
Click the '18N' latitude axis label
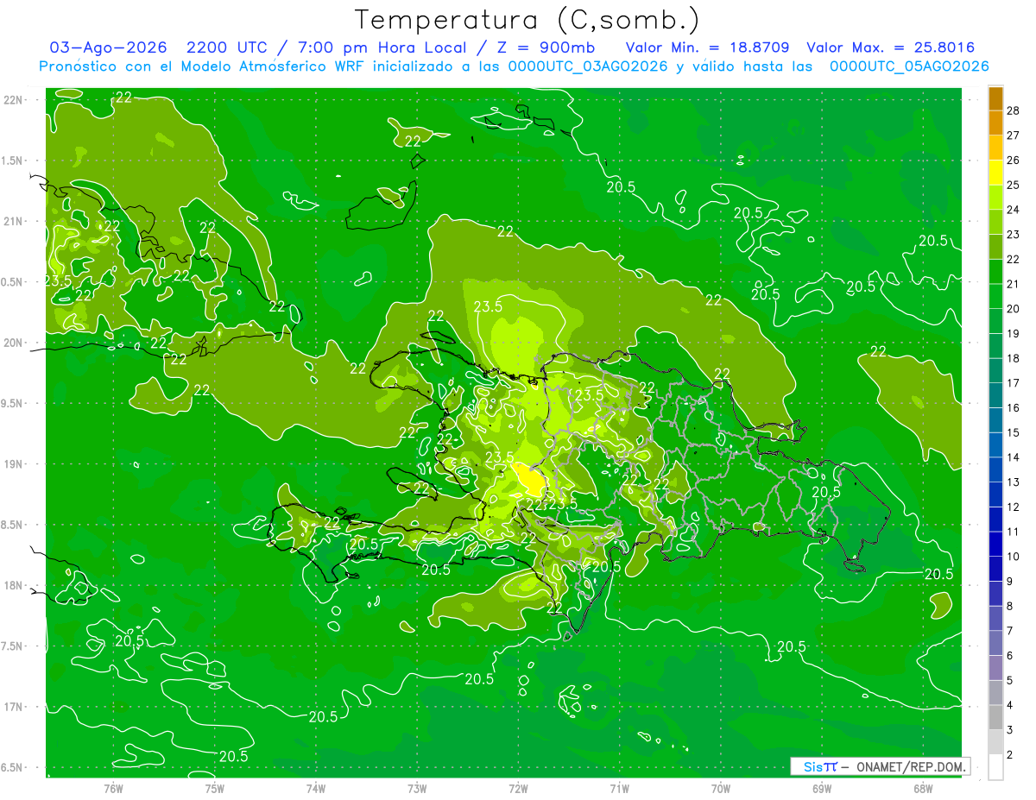(14, 585)
